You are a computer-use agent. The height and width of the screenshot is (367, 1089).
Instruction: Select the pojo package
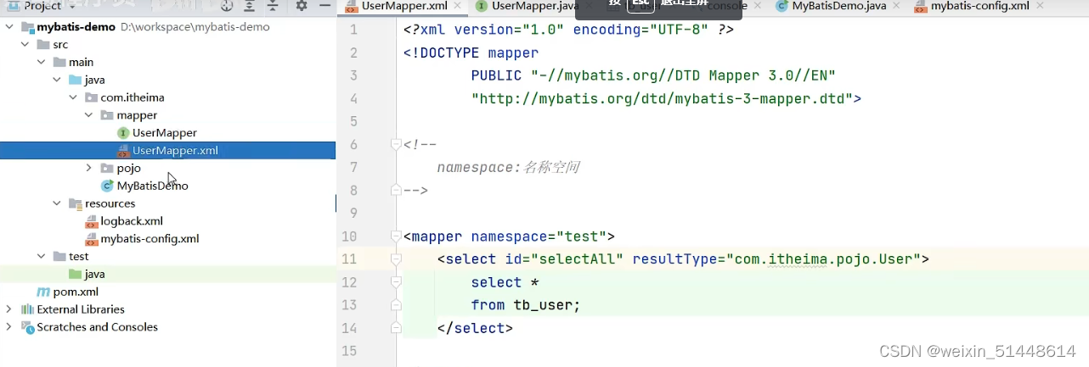(x=128, y=168)
